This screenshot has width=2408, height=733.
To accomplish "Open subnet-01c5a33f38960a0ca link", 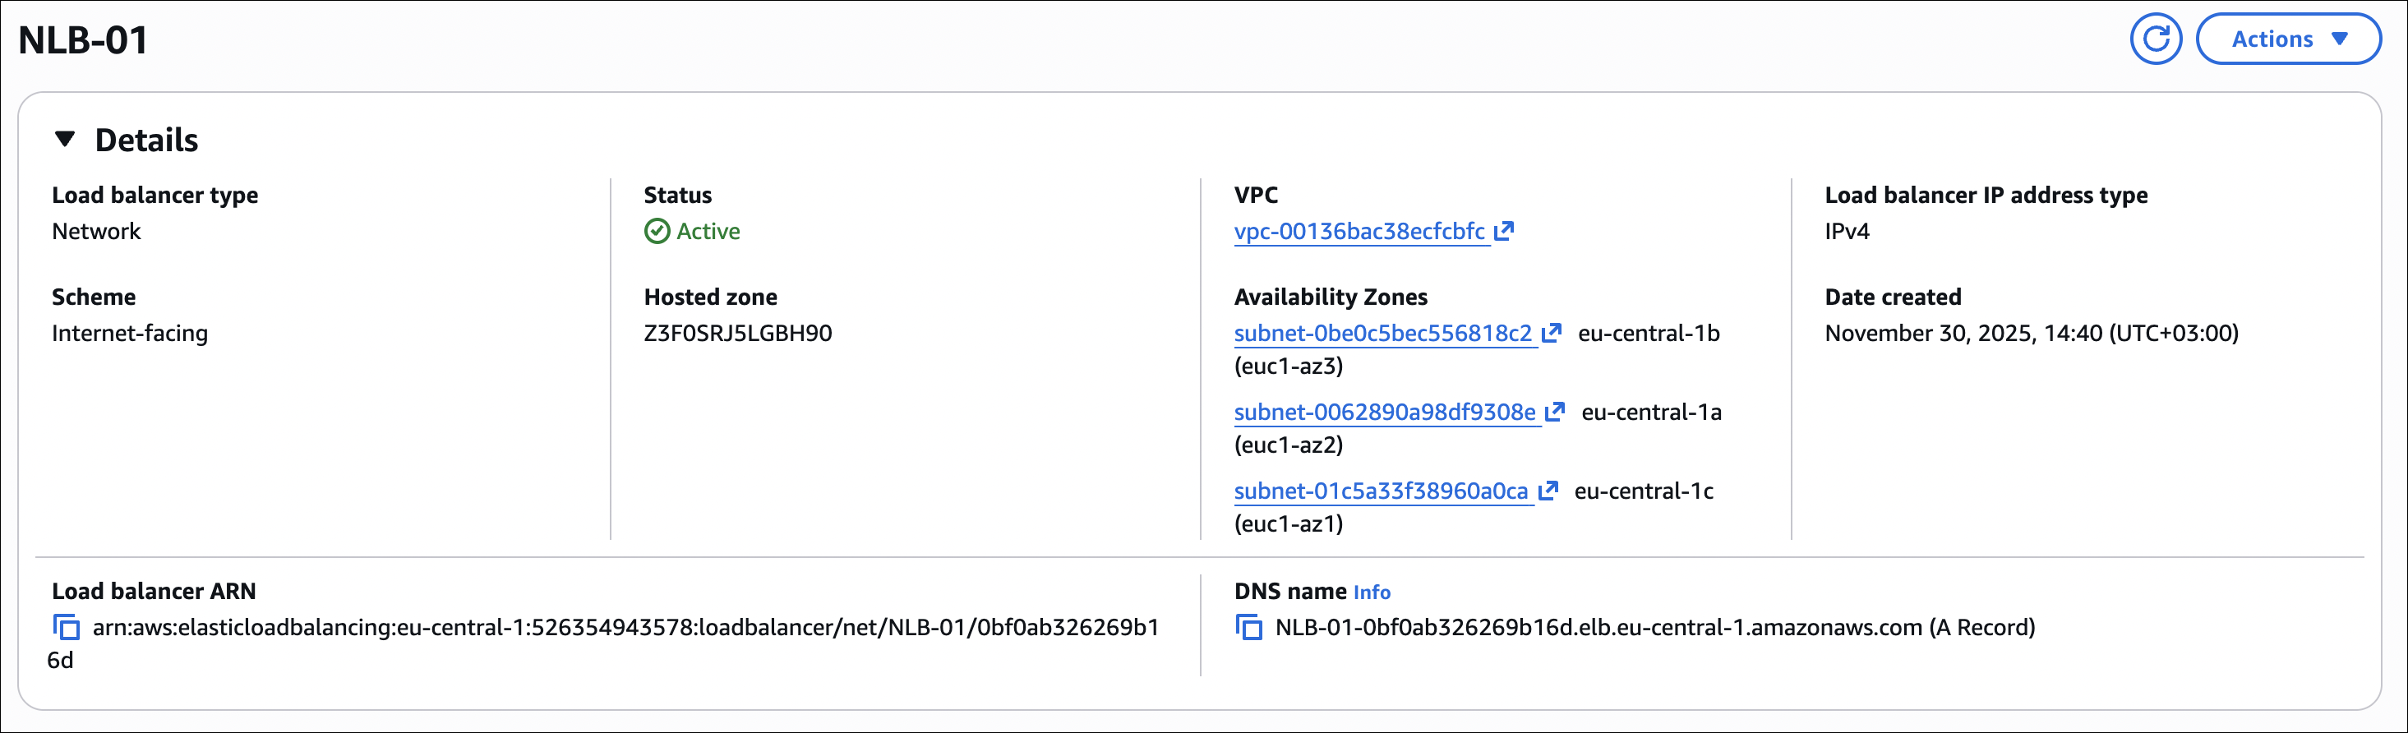I will tap(1381, 491).
